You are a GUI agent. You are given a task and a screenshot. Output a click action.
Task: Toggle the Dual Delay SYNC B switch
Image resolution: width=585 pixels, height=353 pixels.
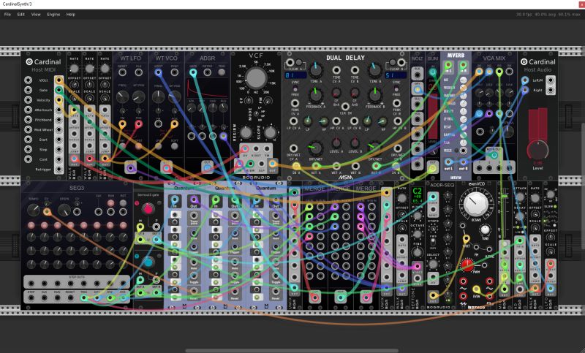(396, 88)
